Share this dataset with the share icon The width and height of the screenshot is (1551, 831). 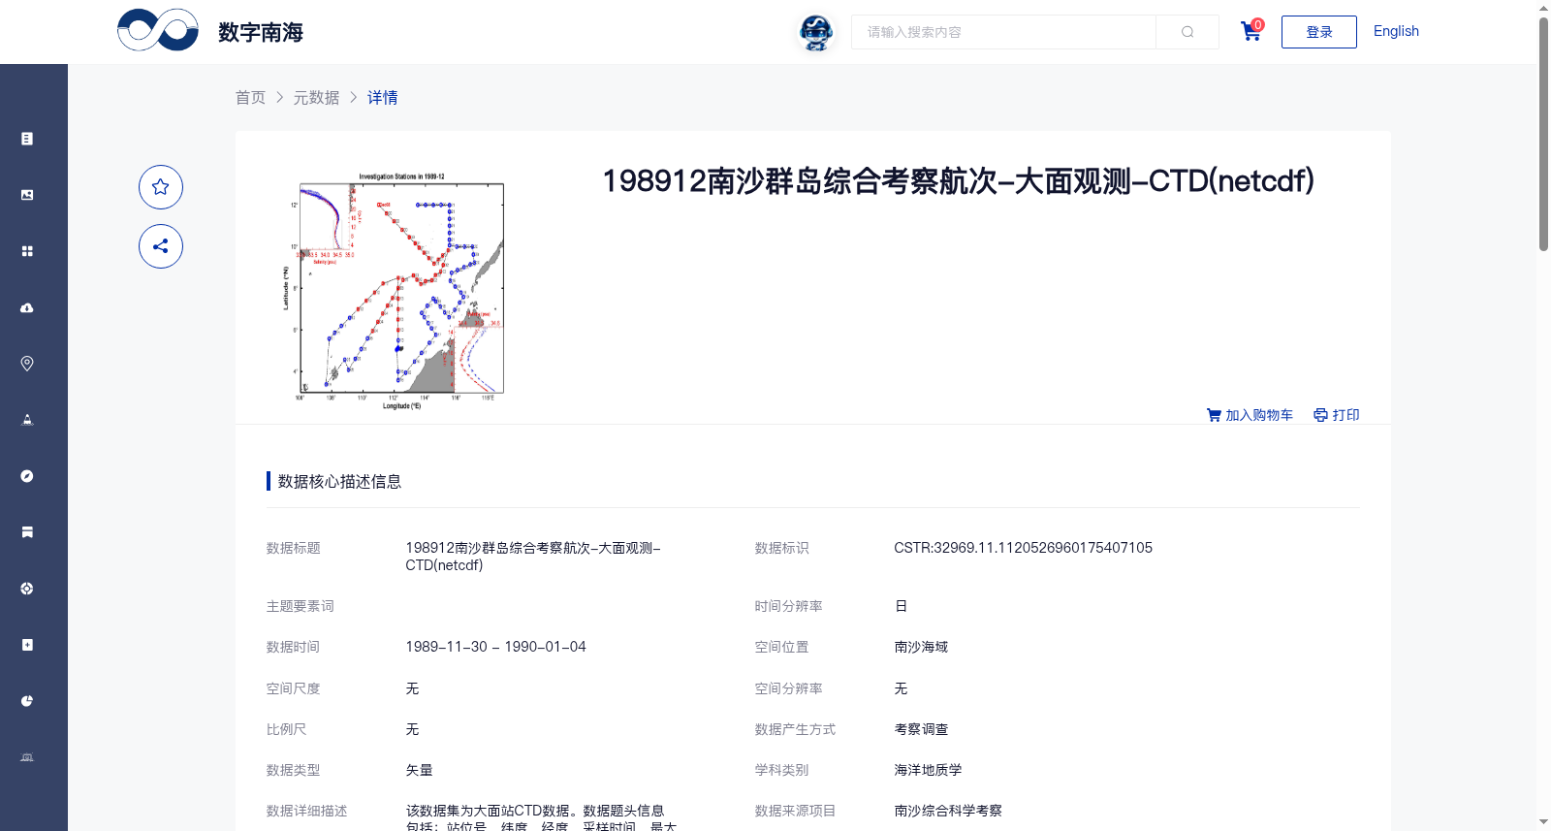click(161, 246)
